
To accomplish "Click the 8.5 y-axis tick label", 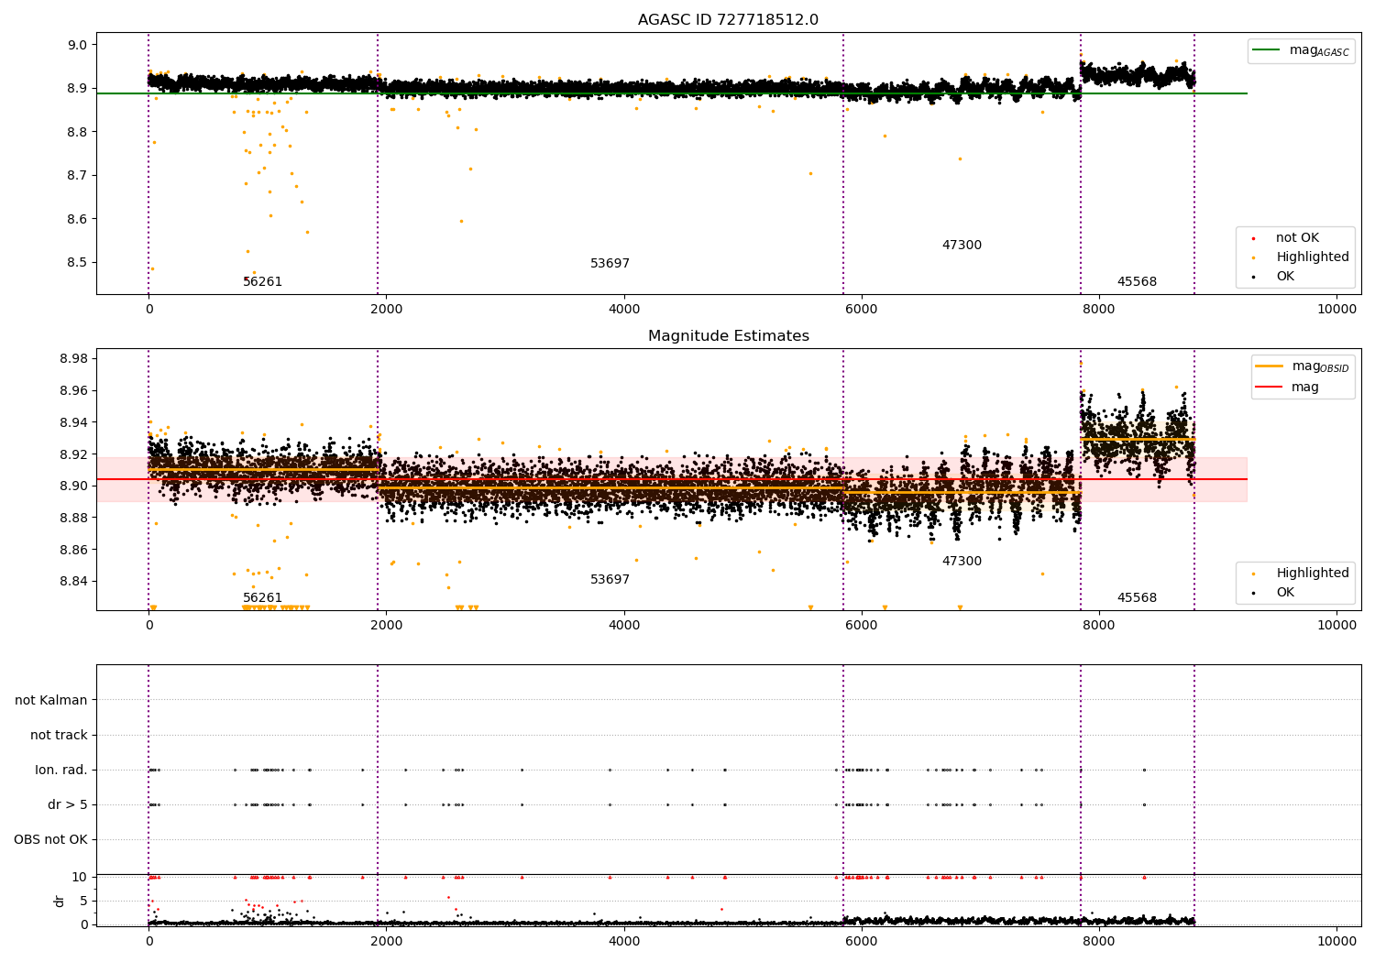I will [x=78, y=262].
